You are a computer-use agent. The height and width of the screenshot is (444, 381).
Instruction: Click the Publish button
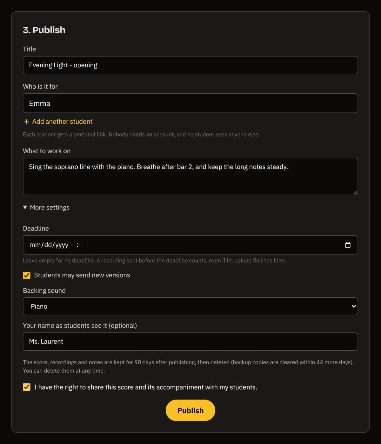coord(190,410)
